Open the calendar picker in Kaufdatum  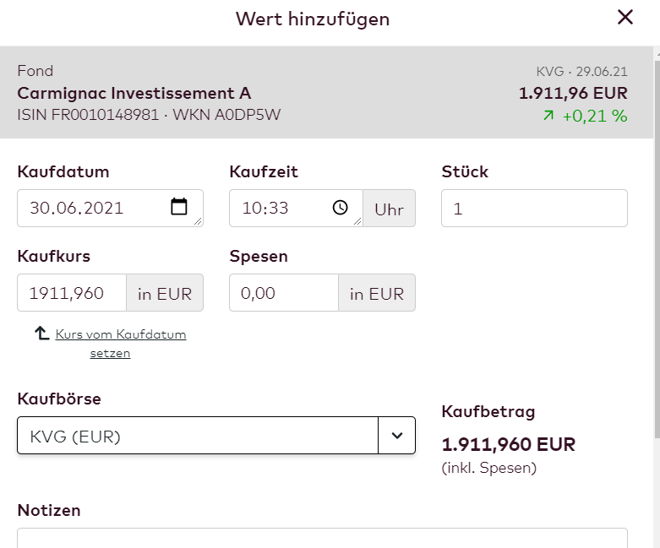point(179,207)
